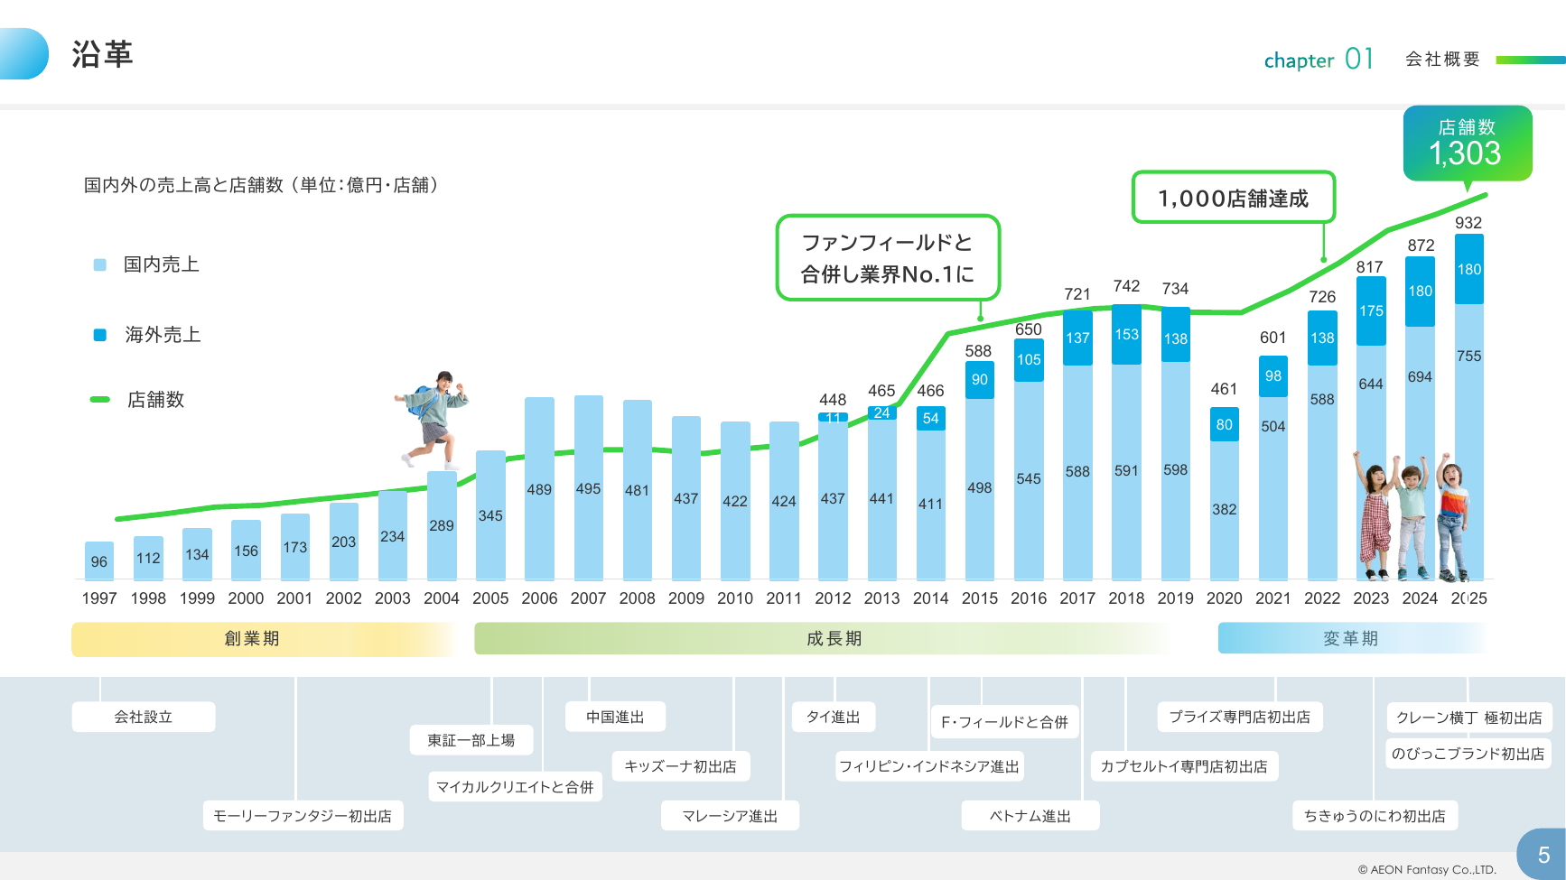Image resolution: width=1566 pixels, height=880 pixels.
Task: Click the 755 domestic value in 2025
Action: [1468, 356]
